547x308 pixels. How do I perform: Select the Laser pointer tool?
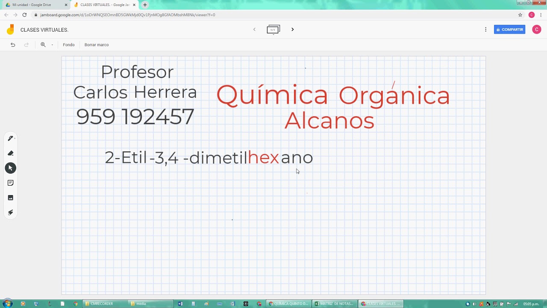[x=11, y=213]
